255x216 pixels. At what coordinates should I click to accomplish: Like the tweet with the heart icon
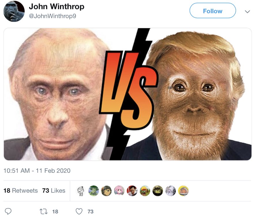pyautogui.click(x=79, y=211)
